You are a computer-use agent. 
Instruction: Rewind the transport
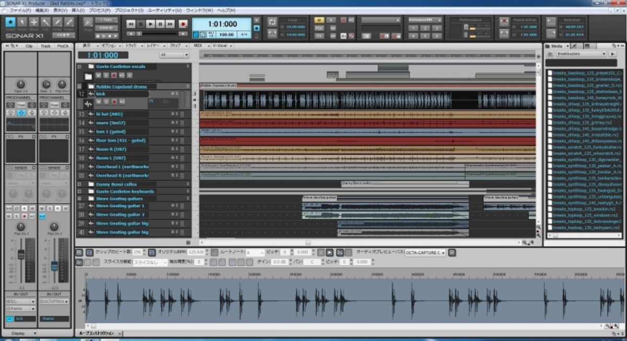(x=130, y=24)
